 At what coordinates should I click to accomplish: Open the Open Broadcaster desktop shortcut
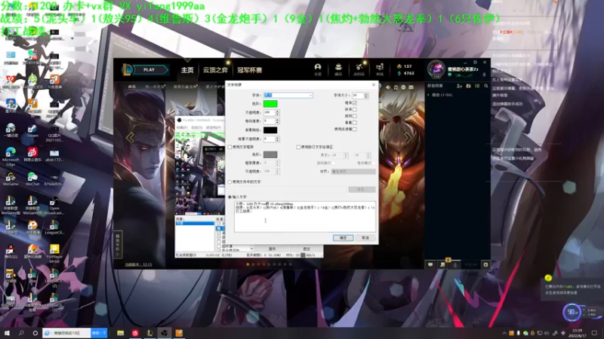[54, 206]
